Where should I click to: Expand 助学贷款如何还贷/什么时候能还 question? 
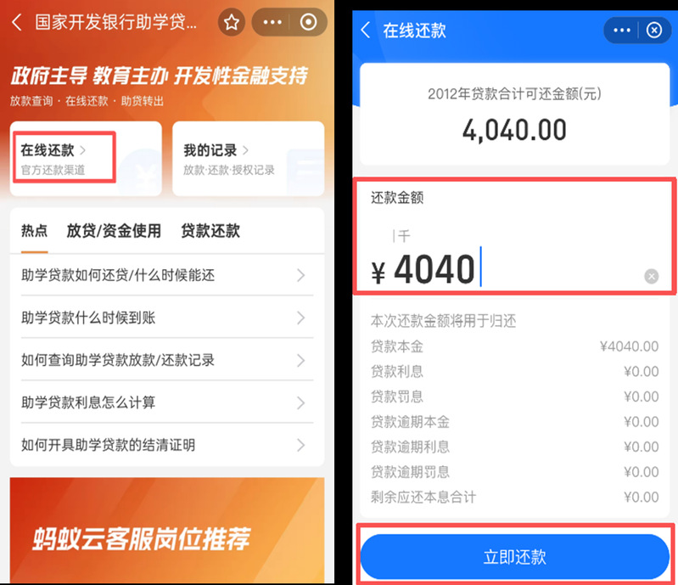pos(167,275)
